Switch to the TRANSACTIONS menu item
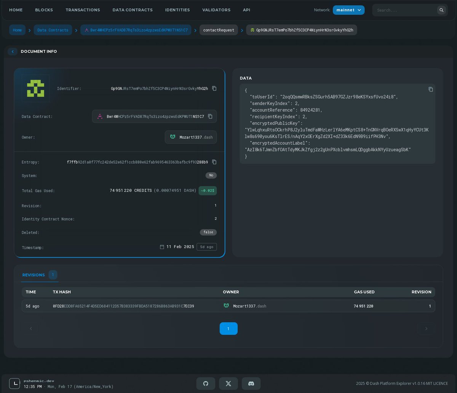Screen dimensions: 457x393 coord(83,10)
